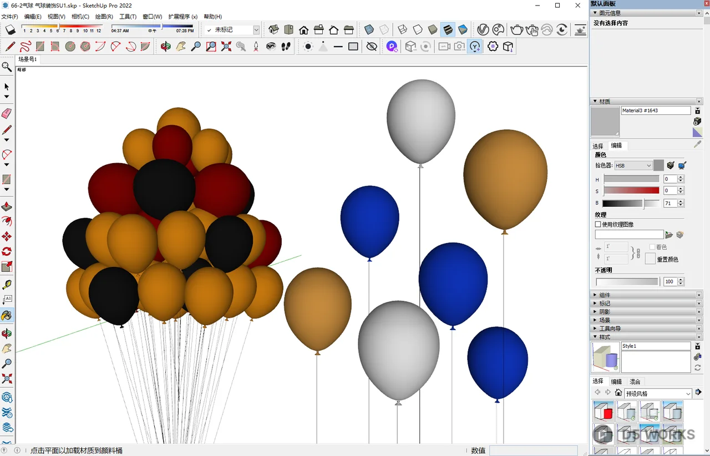The width and height of the screenshot is (710, 456).
Task: Select the 场景号1 scene tab
Action: 27,59
